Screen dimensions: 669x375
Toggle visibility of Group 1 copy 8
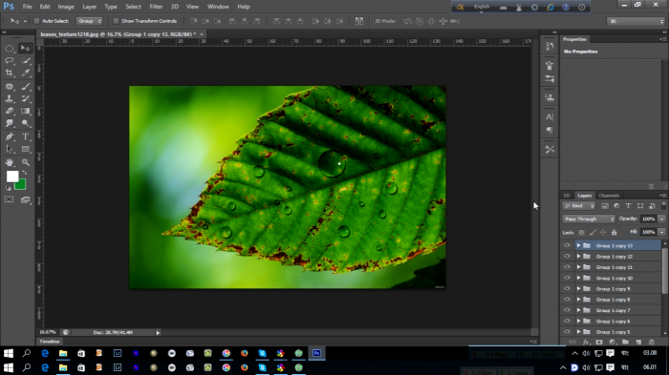(x=567, y=300)
